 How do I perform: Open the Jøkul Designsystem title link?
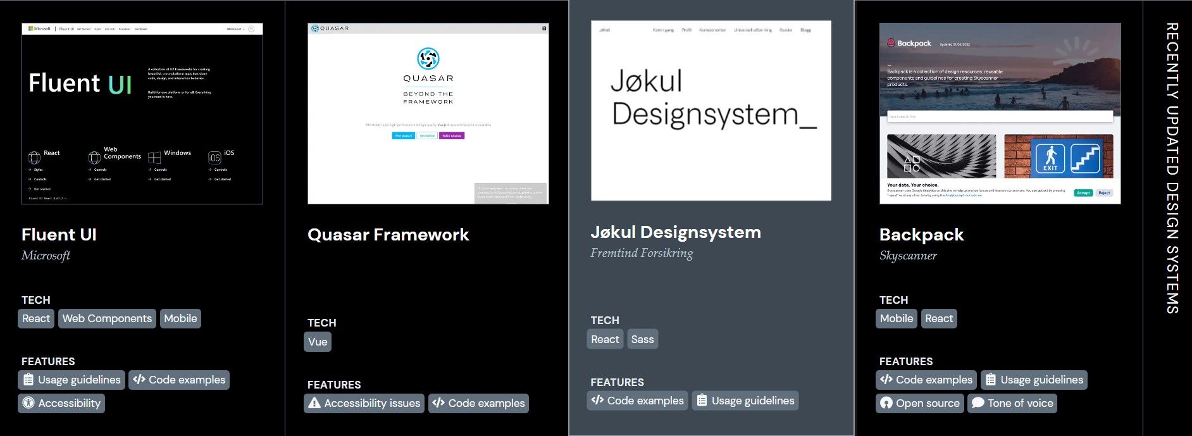pos(676,232)
